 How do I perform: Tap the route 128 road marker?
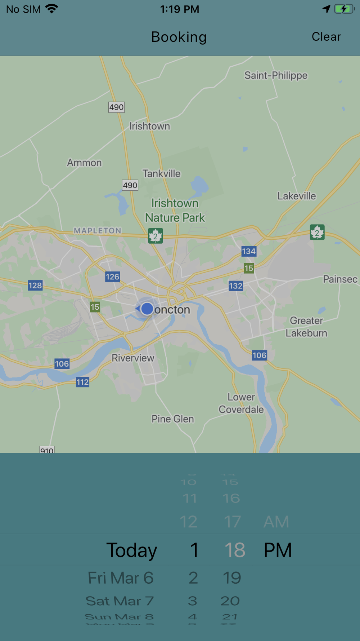(x=35, y=285)
